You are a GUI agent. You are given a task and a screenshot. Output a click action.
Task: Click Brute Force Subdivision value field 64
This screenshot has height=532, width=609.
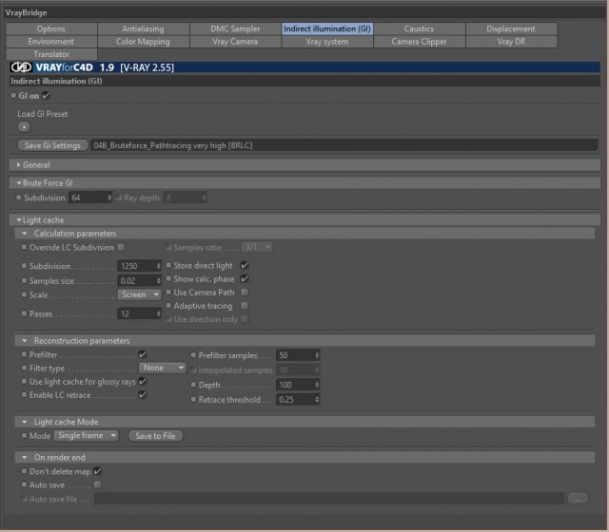(88, 198)
